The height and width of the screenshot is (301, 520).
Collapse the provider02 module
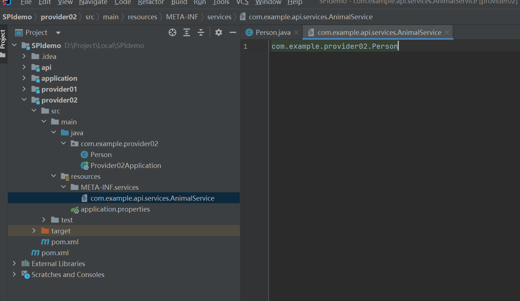[x=24, y=100]
